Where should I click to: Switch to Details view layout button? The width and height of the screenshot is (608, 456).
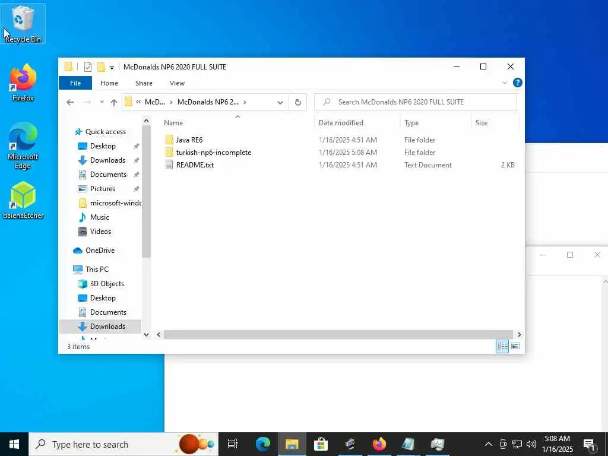[x=502, y=346]
